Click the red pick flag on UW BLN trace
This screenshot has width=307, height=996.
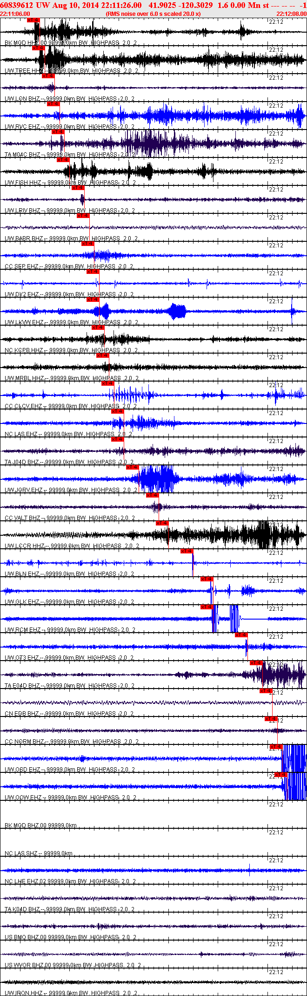coord(187,551)
